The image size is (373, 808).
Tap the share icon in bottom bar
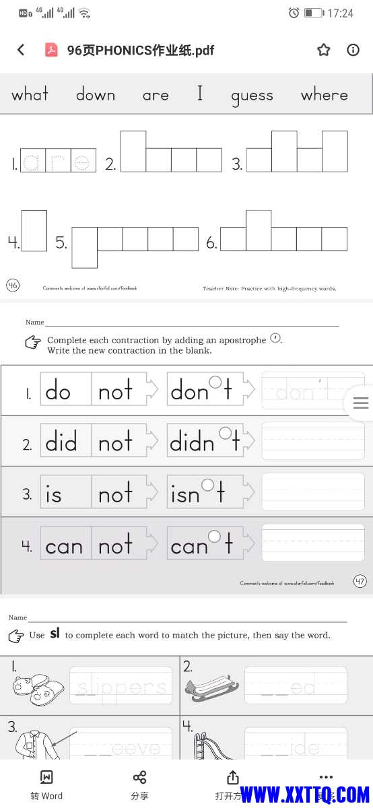(x=139, y=778)
